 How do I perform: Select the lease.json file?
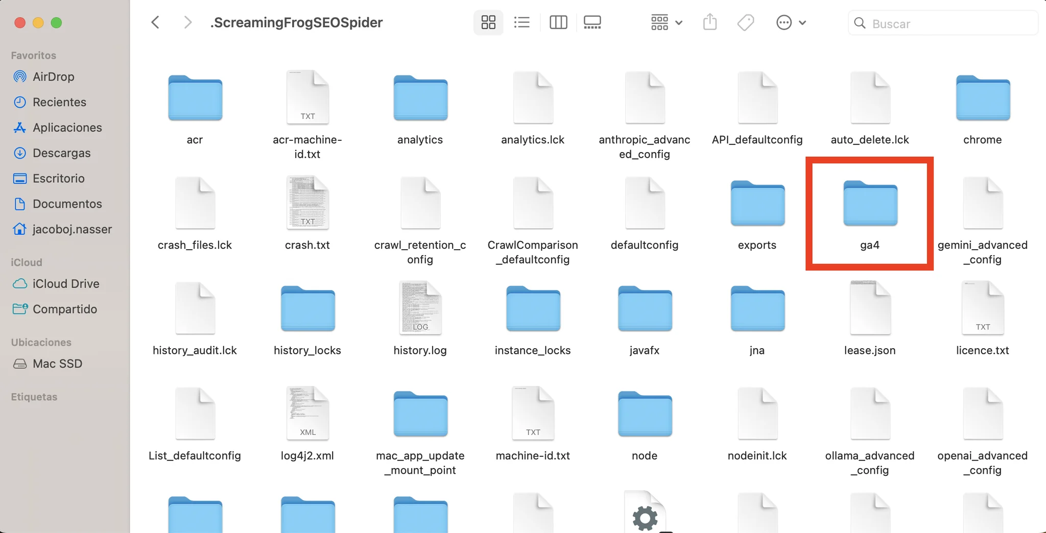coord(870,308)
